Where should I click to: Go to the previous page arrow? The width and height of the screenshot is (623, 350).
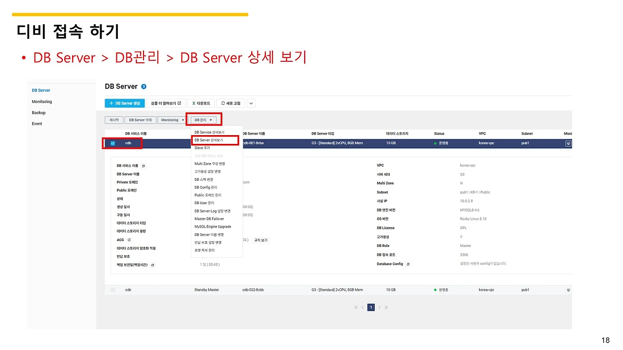pos(363,307)
